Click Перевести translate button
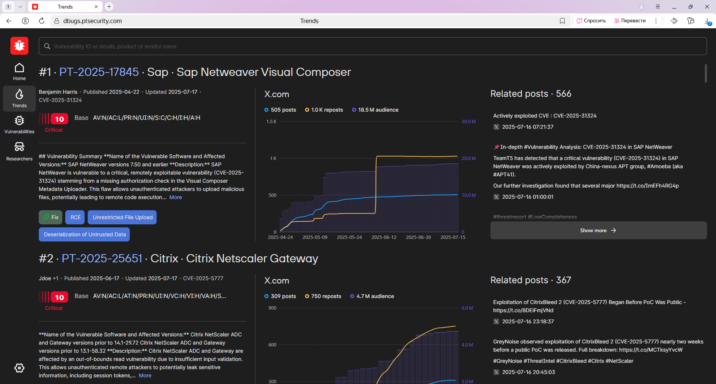 (x=630, y=21)
